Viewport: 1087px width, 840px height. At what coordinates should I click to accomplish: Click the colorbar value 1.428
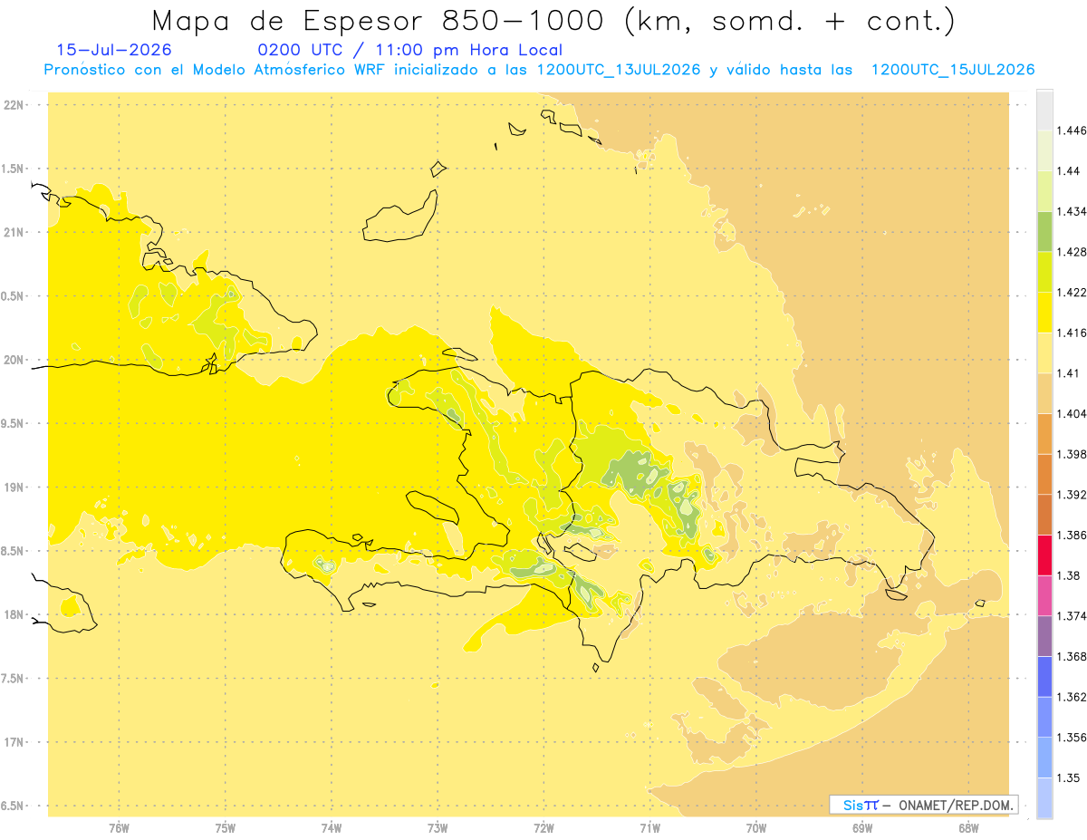tap(1071, 252)
